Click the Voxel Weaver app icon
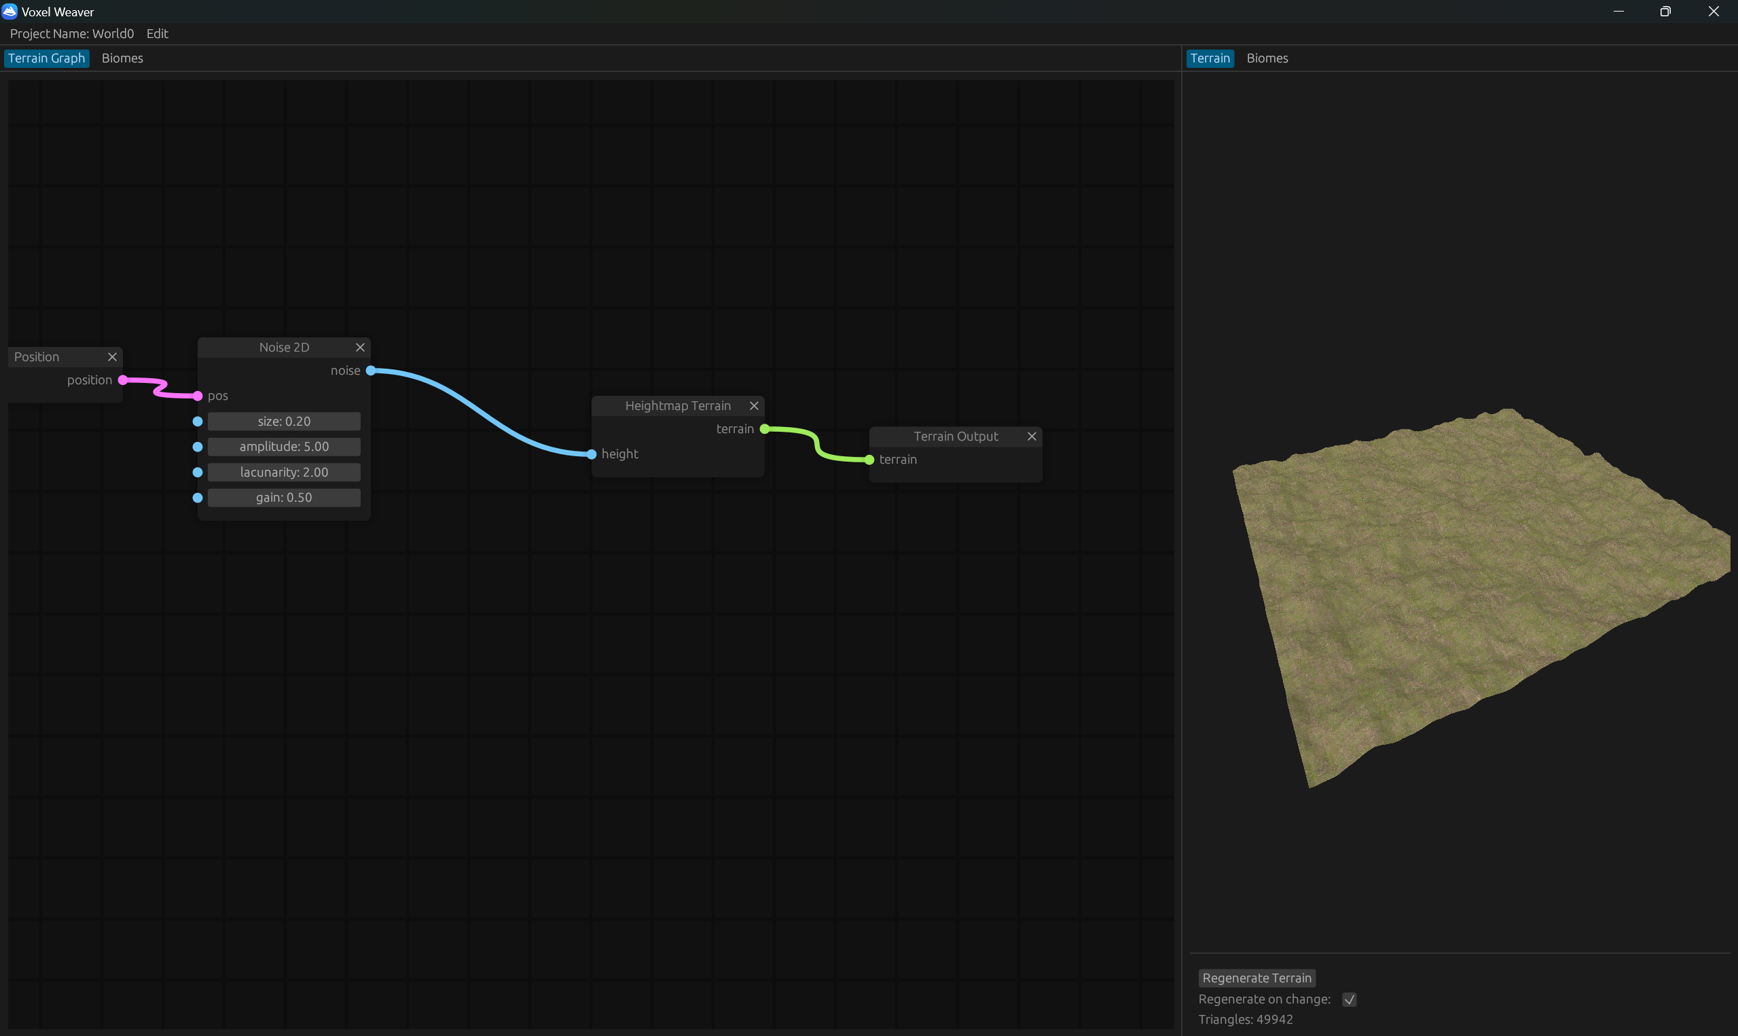Screen dimensions: 1738x1036 10,11
